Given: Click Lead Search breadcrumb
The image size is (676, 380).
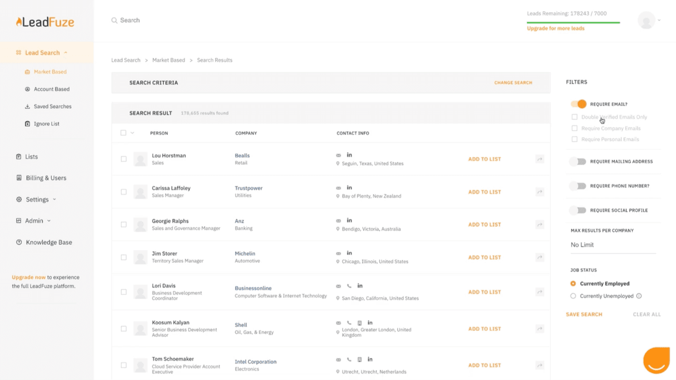Looking at the screenshot, I should tap(126, 60).
